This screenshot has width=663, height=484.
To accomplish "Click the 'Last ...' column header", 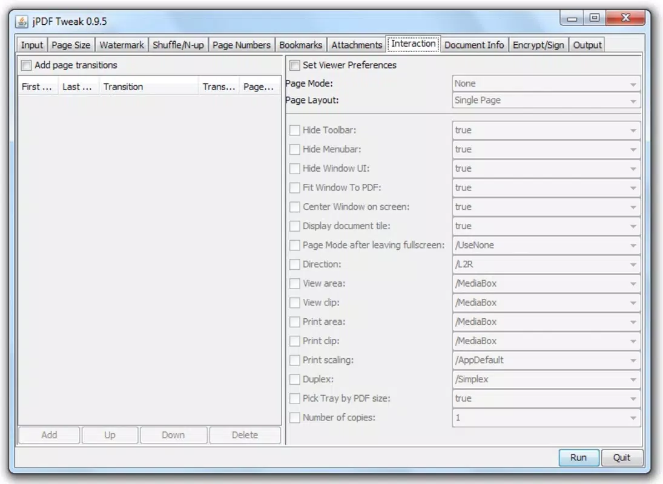I will (x=78, y=87).
